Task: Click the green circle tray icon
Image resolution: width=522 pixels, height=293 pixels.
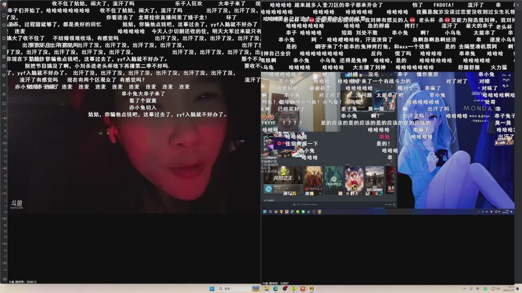Action: point(485,288)
